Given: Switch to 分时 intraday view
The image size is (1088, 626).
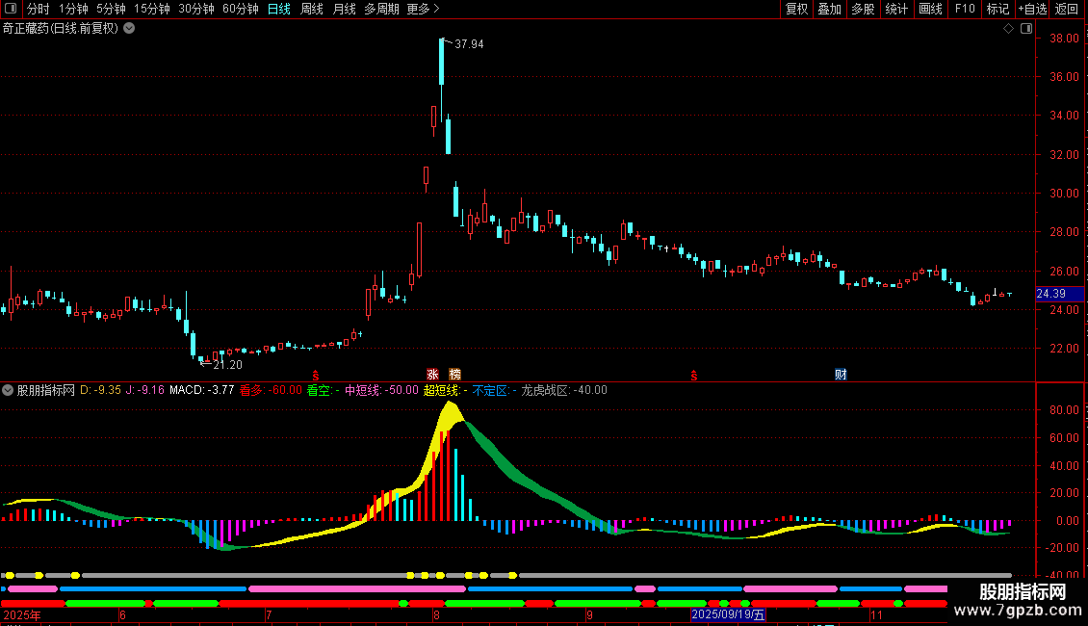Looking at the screenshot, I should 39,9.
